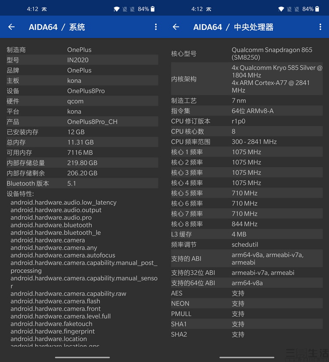Select the 可用内存 7116 MB row
329x362 pixels.
coord(82,152)
